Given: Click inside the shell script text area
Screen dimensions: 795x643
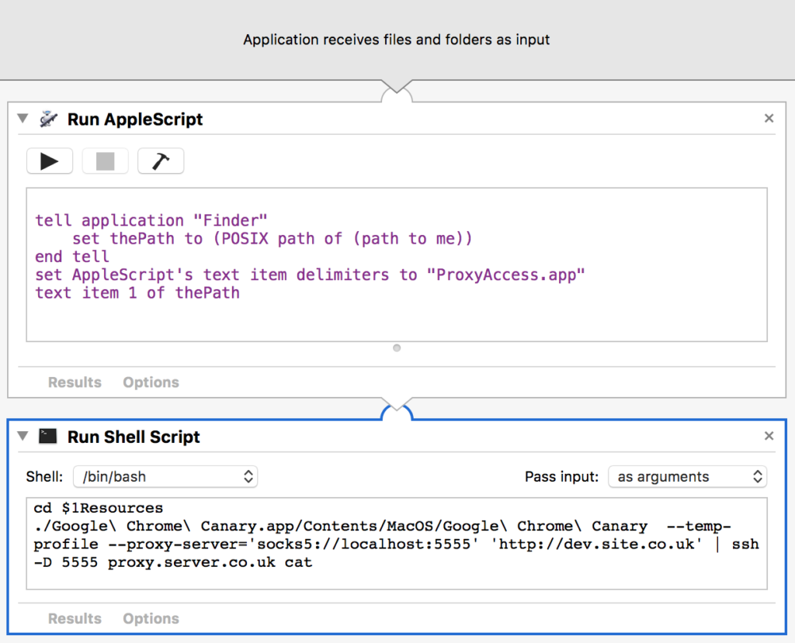Looking at the screenshot, I should 397,544.
